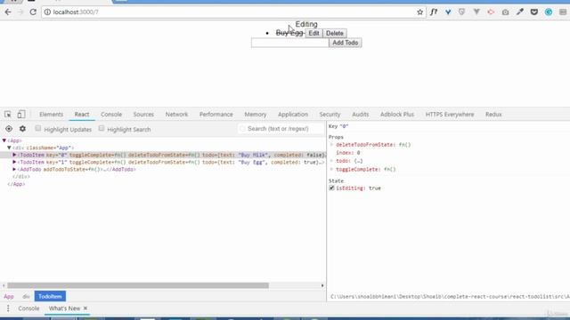Activate the inspect element picker icon
The height and width of the screenshot is (320, 570).
click(8, 115)
